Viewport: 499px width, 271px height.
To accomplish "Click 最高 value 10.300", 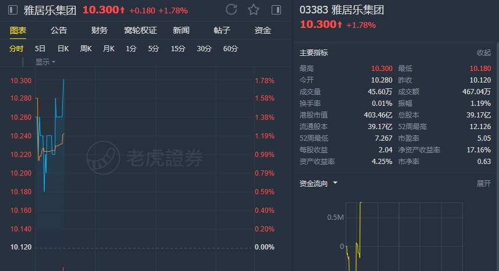I will (x=382, y=69).
